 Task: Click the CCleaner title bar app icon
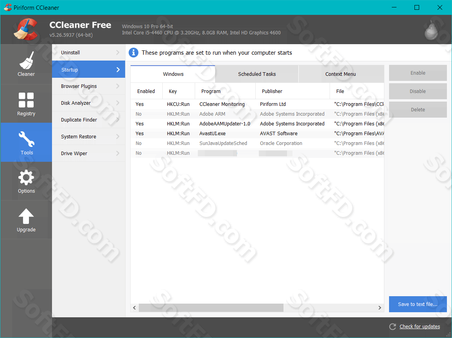8,7
